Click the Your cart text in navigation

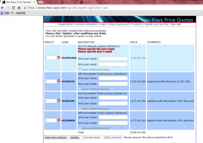click(176, 24)
